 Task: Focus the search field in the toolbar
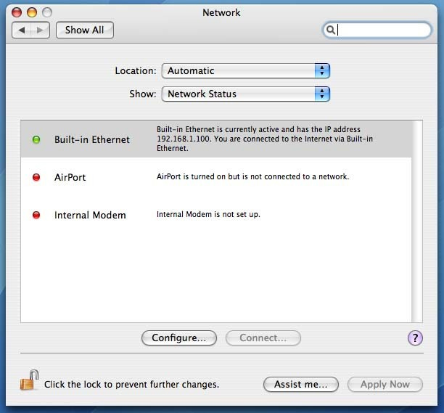pos(377,30)
